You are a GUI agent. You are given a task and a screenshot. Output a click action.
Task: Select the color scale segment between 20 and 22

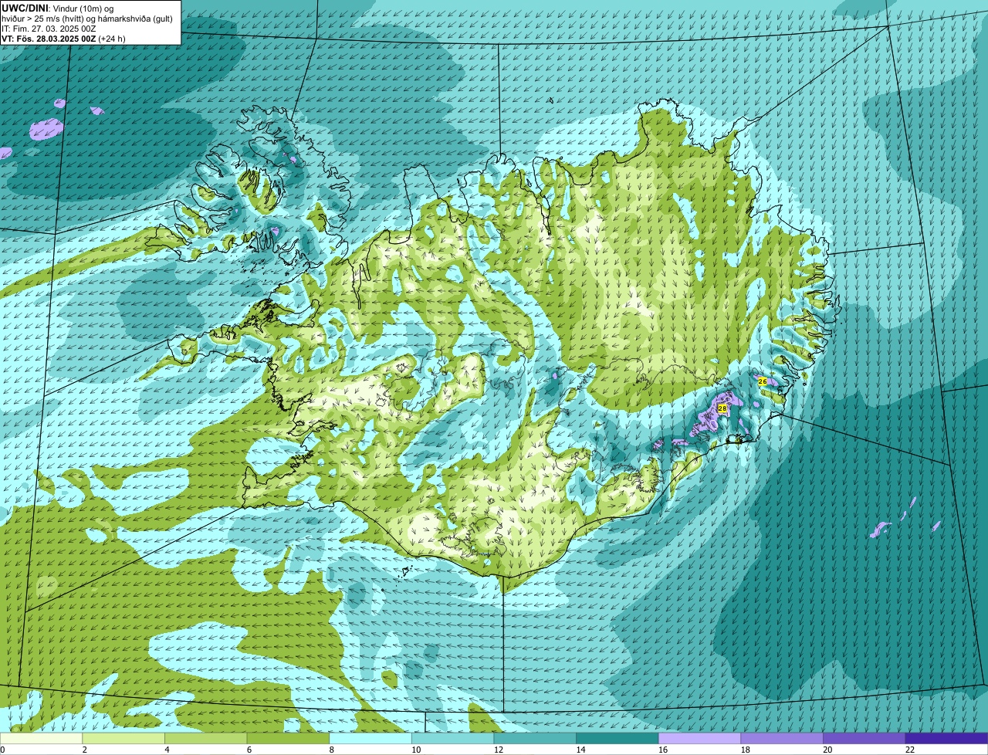864,738
